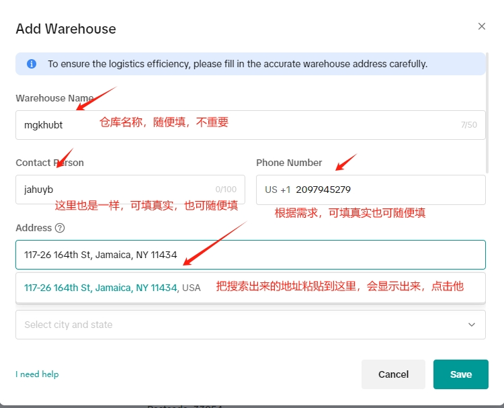Image resolution: width=504 pixels, height=408 pixels.
Task: Click the Address help question mark icon
Action: point(60,228)
